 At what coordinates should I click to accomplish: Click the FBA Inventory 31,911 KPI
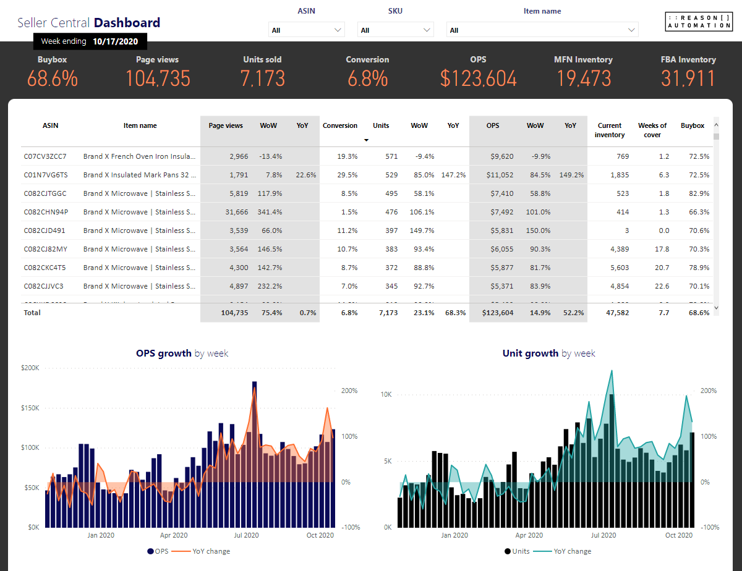coord(688,72)
